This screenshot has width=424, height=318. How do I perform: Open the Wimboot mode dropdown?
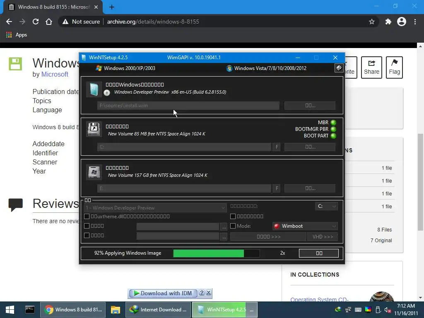[305, 226]
